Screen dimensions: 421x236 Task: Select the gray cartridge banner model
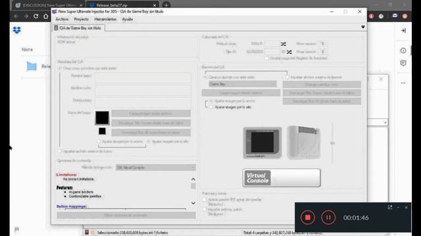(303, 143)
